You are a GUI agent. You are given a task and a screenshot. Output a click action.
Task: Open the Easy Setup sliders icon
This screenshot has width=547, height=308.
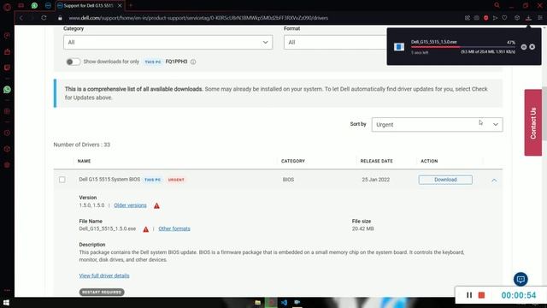tap(540, 18)
